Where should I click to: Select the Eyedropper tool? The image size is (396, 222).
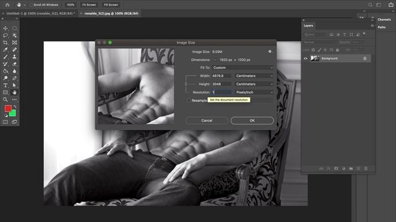(x=6, y=49)
